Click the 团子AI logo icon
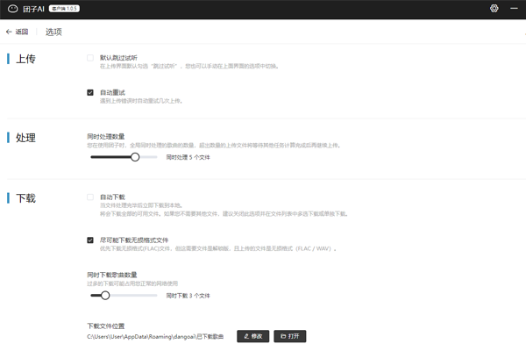The height and width of the screenshot is (351, 526). (11, 8)
